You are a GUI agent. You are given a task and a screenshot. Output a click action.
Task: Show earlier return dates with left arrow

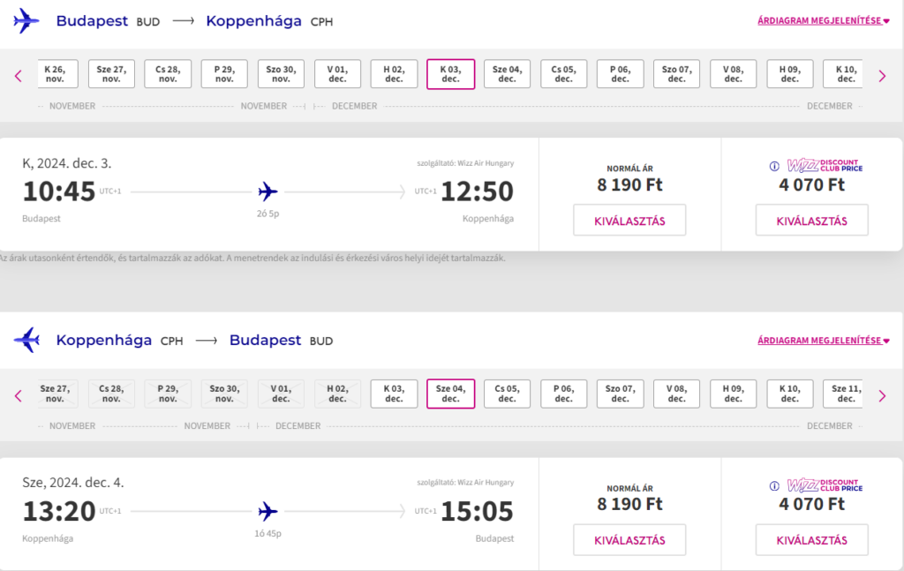(x=19, y=396)
